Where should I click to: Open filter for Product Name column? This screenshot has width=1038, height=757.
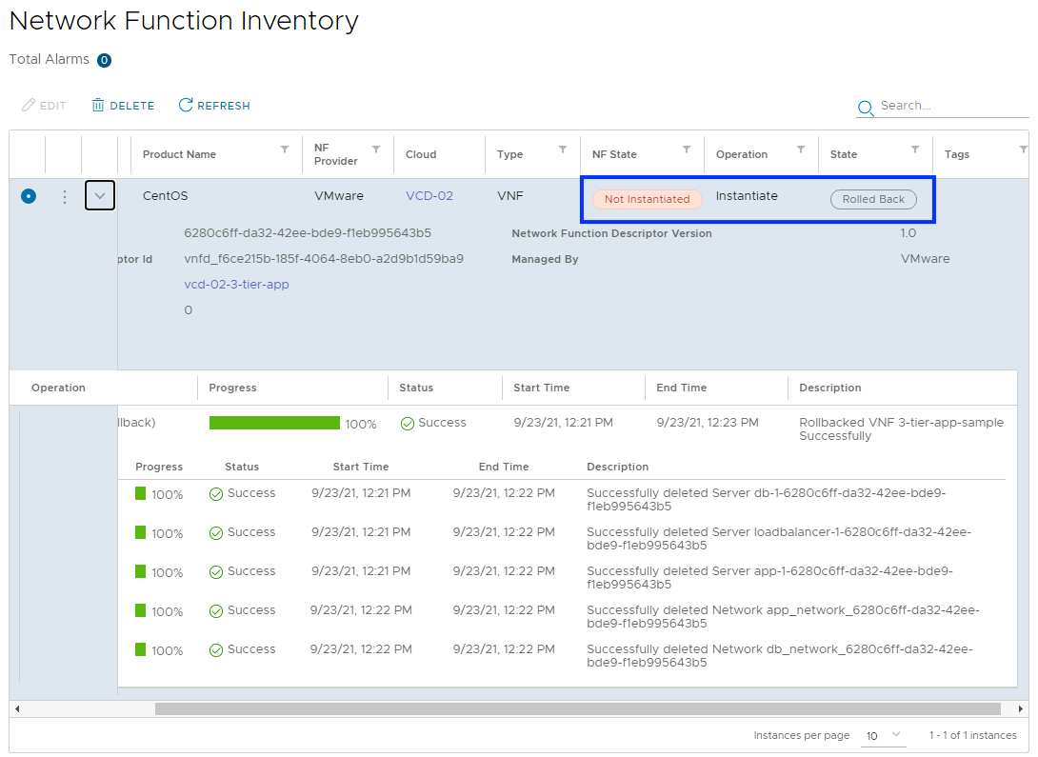[285, 149]
